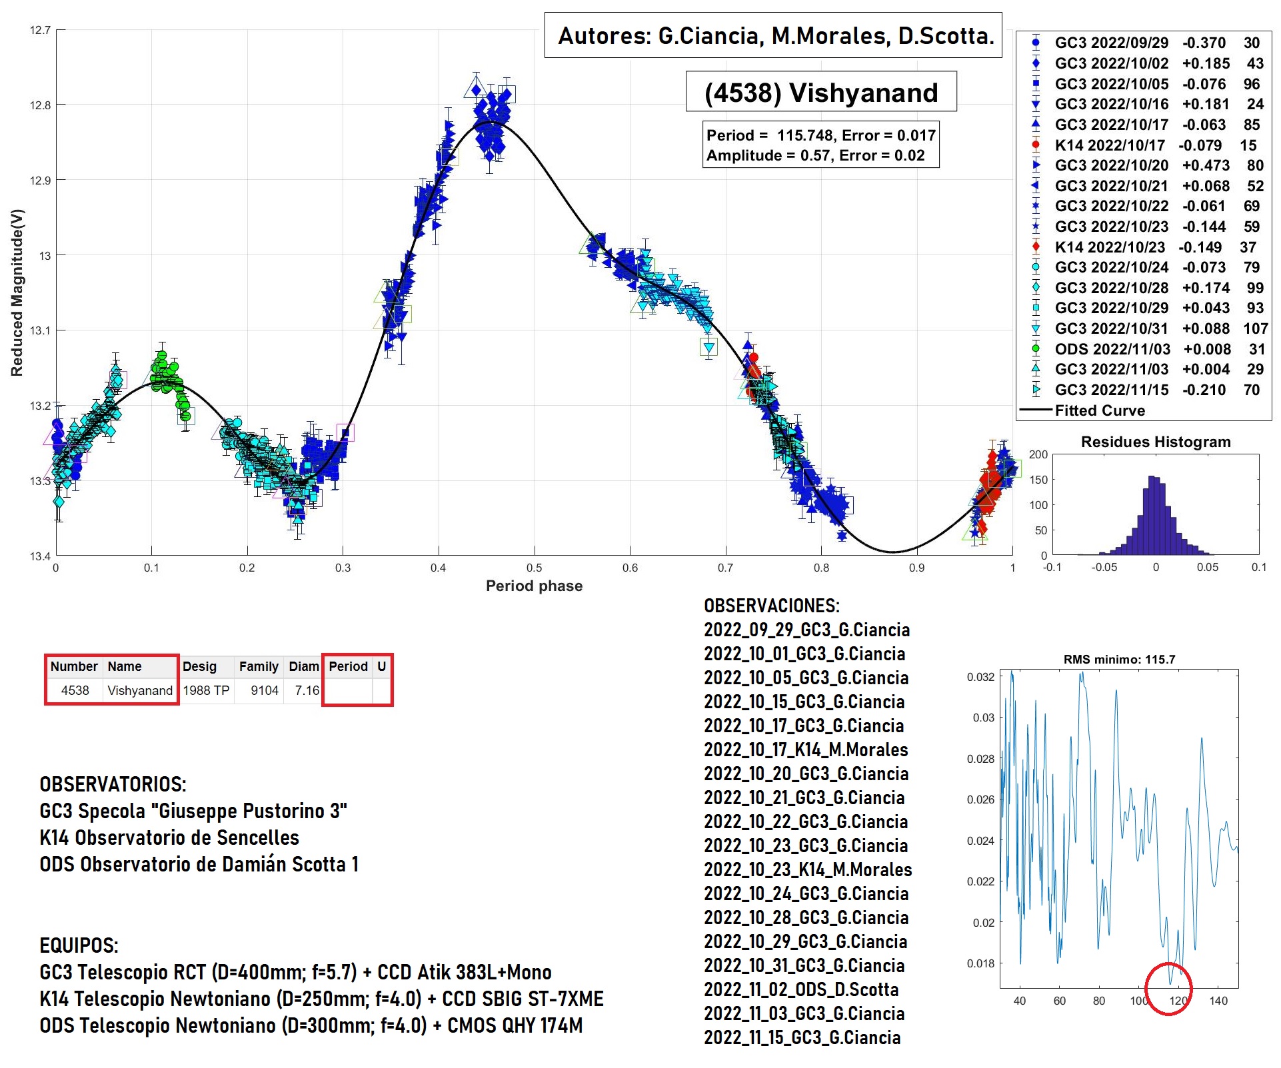This screenshot has height=1068, width=1281.
Task: Click the black Fitted Curve legend line
Action: [x=1036, y=410]
